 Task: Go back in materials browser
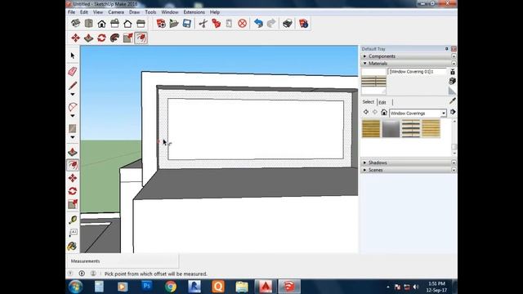(x=366, y=113)
